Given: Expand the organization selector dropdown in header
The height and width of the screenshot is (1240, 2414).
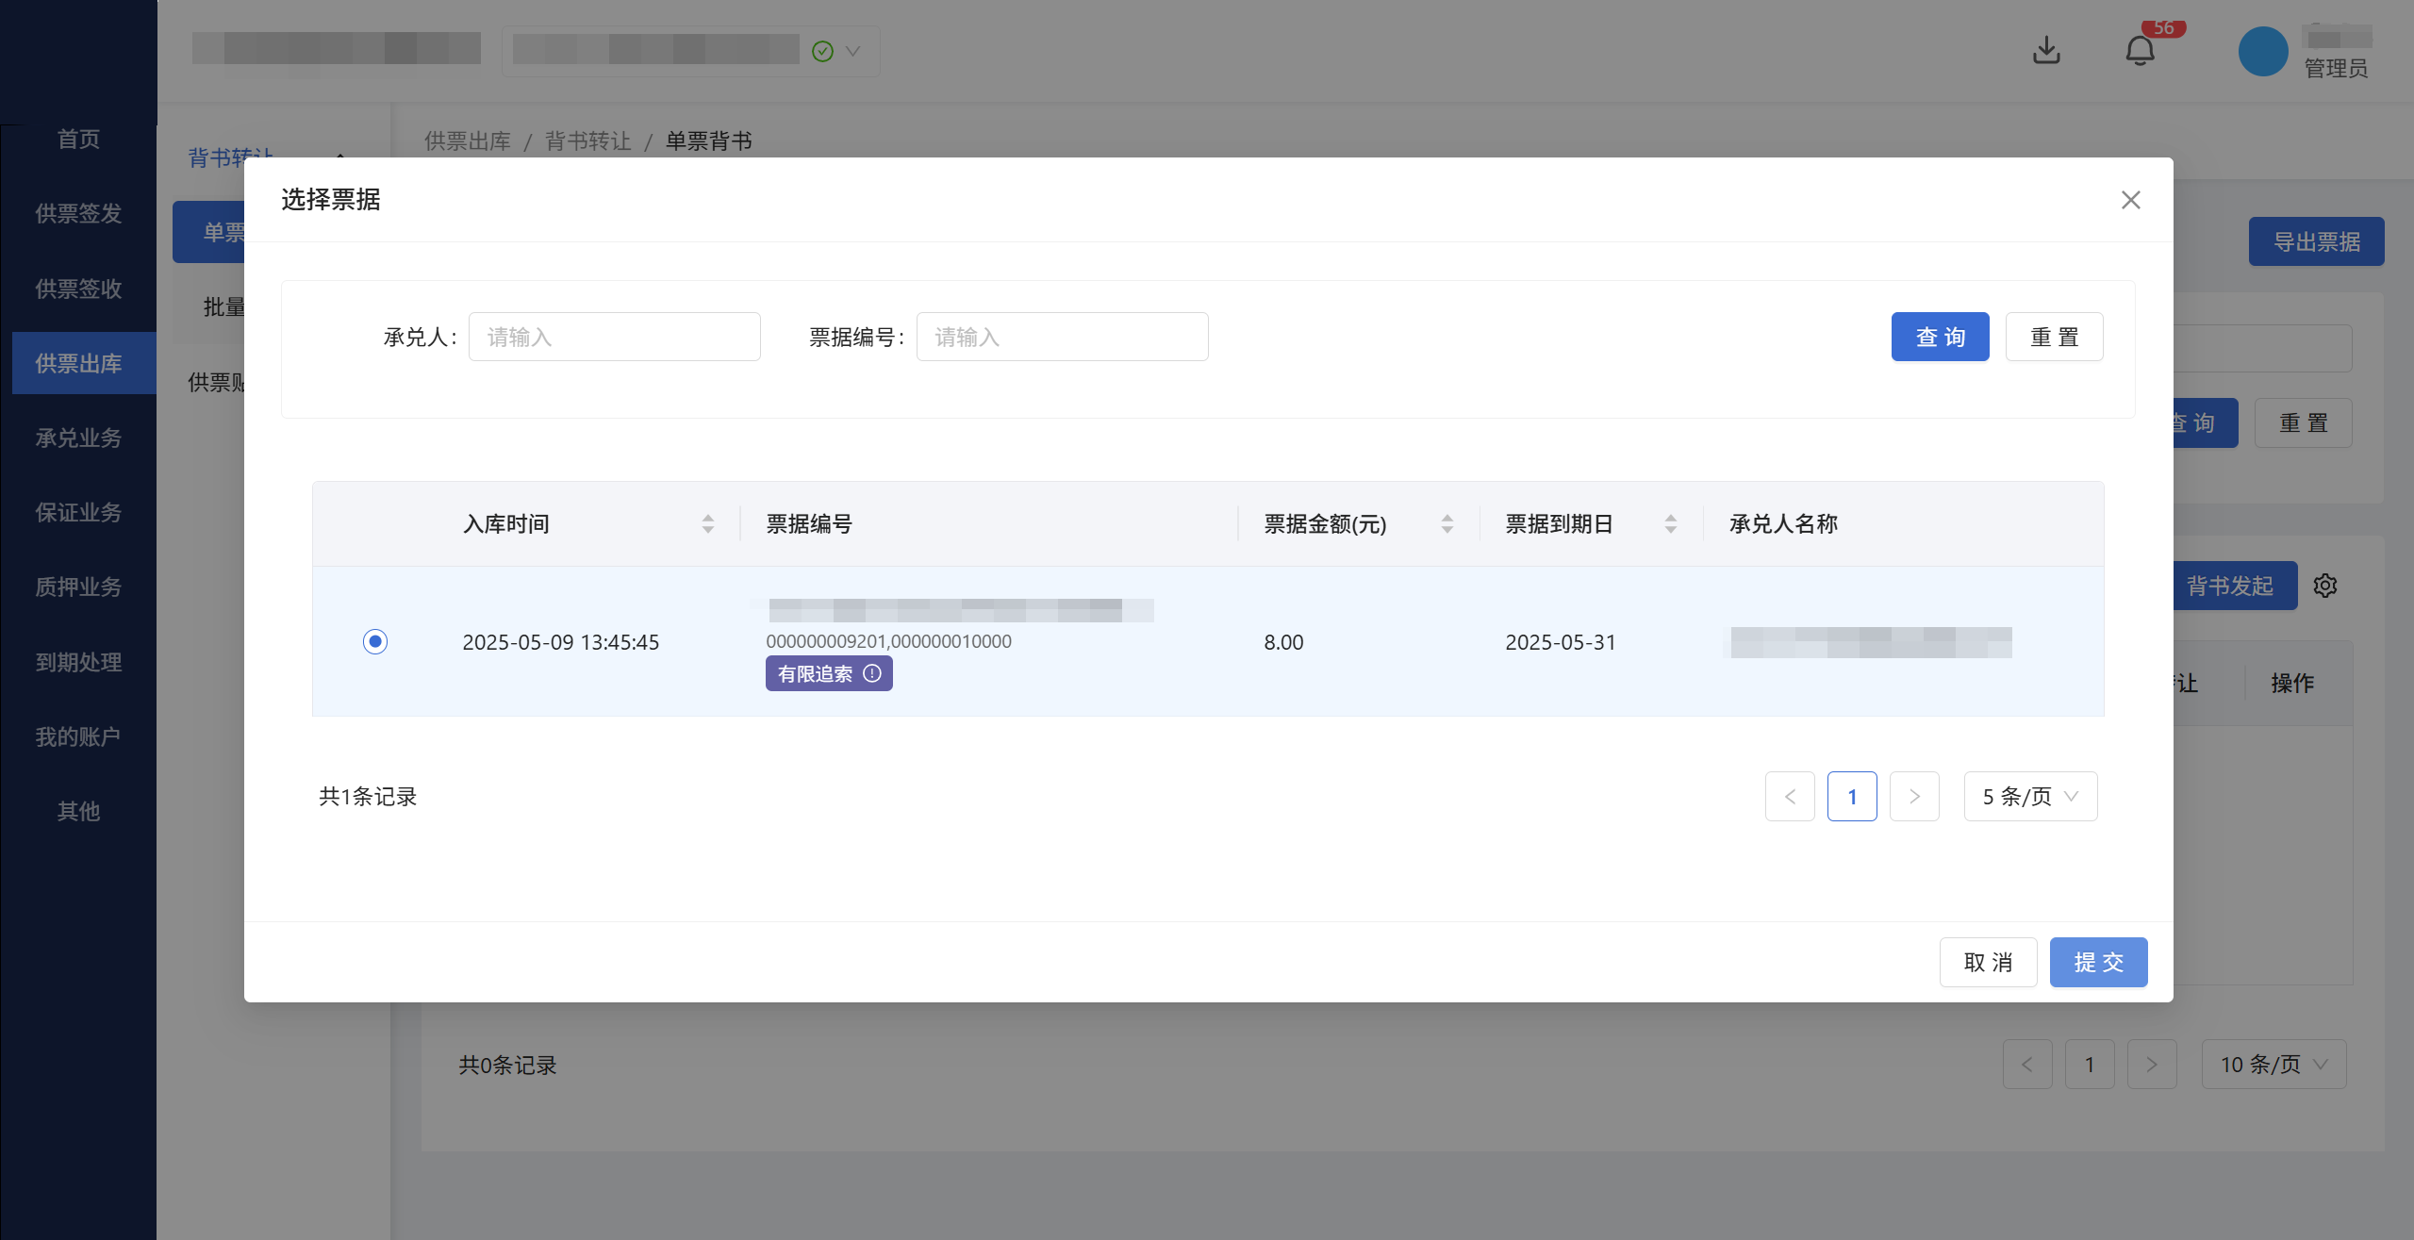Looking at the screenshot, I should click(852, 51).
